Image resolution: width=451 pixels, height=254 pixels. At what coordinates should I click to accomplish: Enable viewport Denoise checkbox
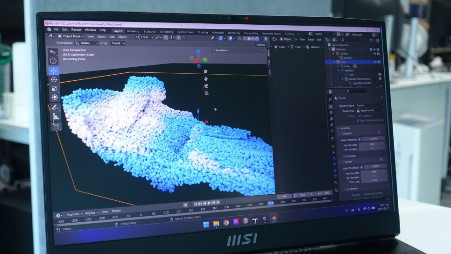click(346, 156)
